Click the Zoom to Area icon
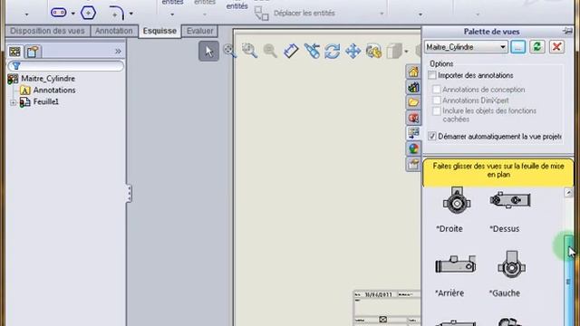 coord(250,51)
